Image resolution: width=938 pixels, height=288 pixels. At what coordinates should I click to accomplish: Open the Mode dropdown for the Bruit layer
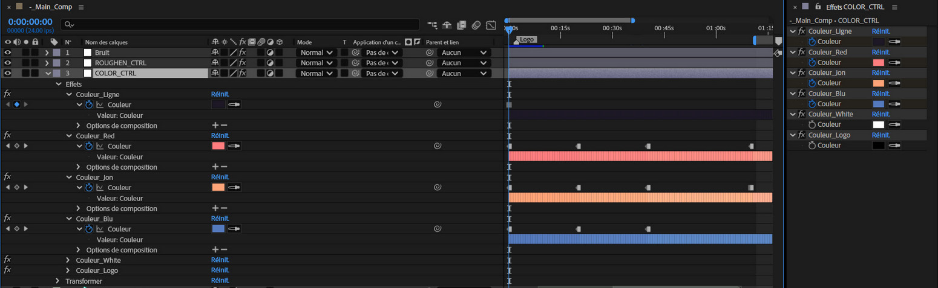316,53
